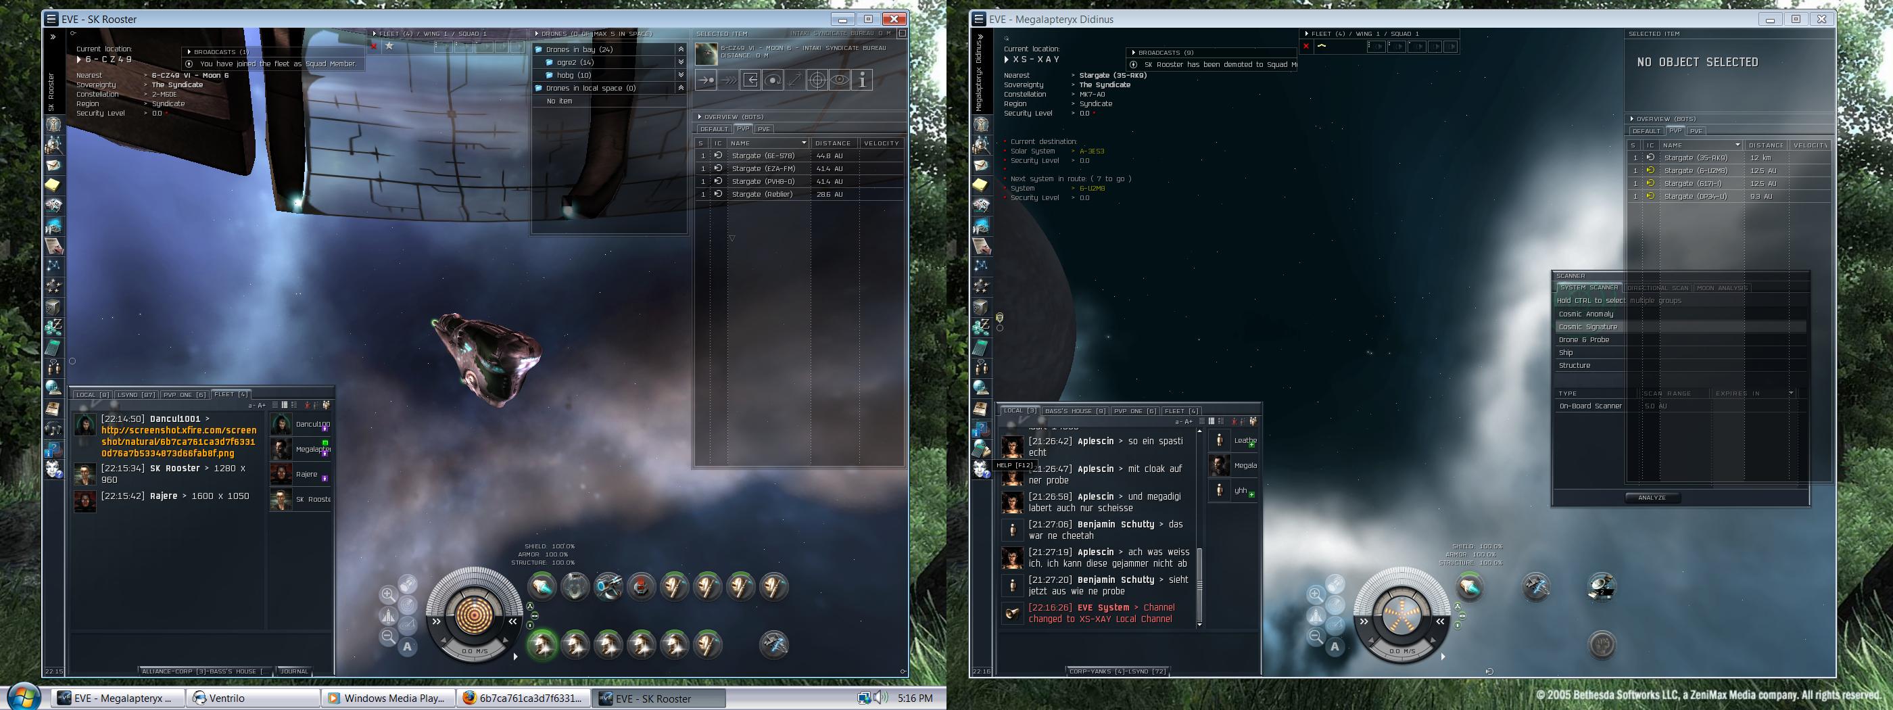Collapse Drones in bay (24) group
This screenshot has height=710, width=1893.
click(x=681, y=49)
